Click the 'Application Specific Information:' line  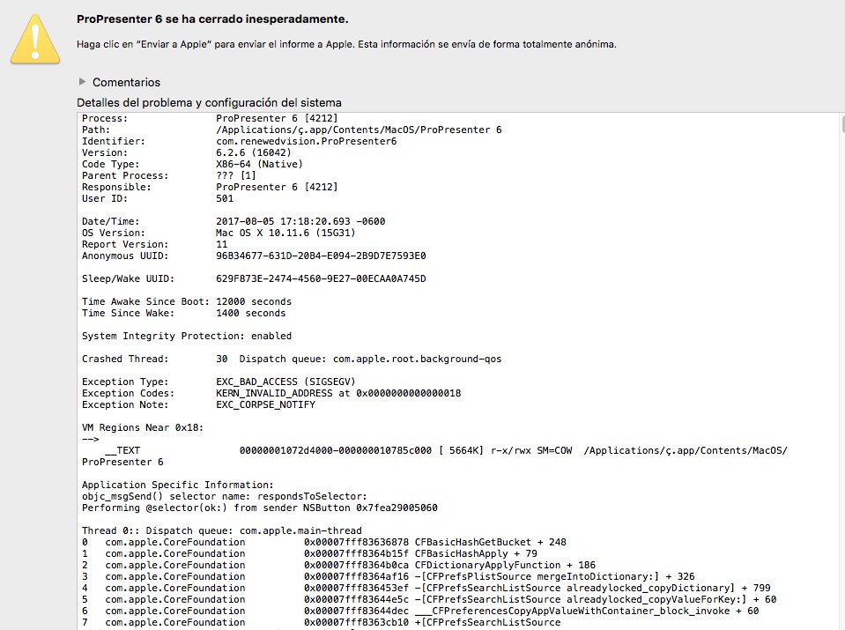[178, 485]
